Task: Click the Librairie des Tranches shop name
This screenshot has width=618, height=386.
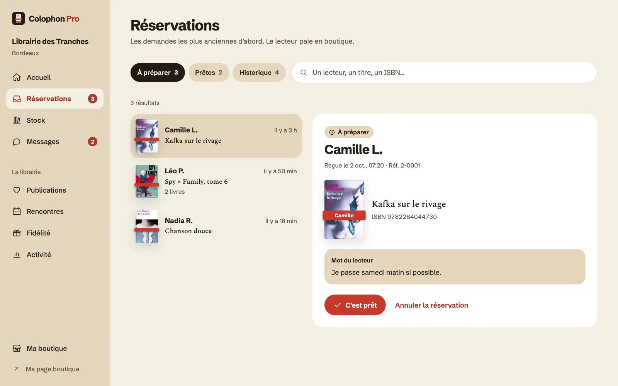Action: click(x=50, y=41)
